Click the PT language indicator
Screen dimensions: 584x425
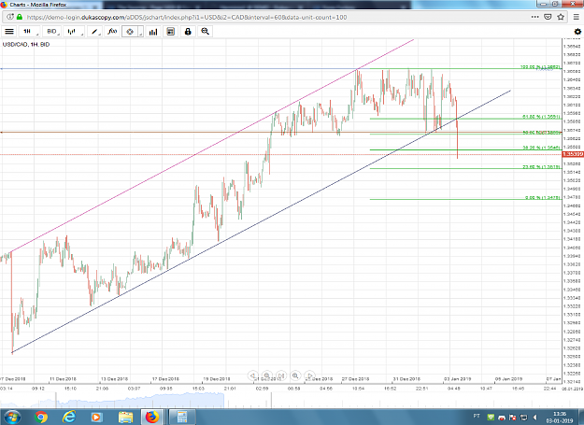(477, 416)
